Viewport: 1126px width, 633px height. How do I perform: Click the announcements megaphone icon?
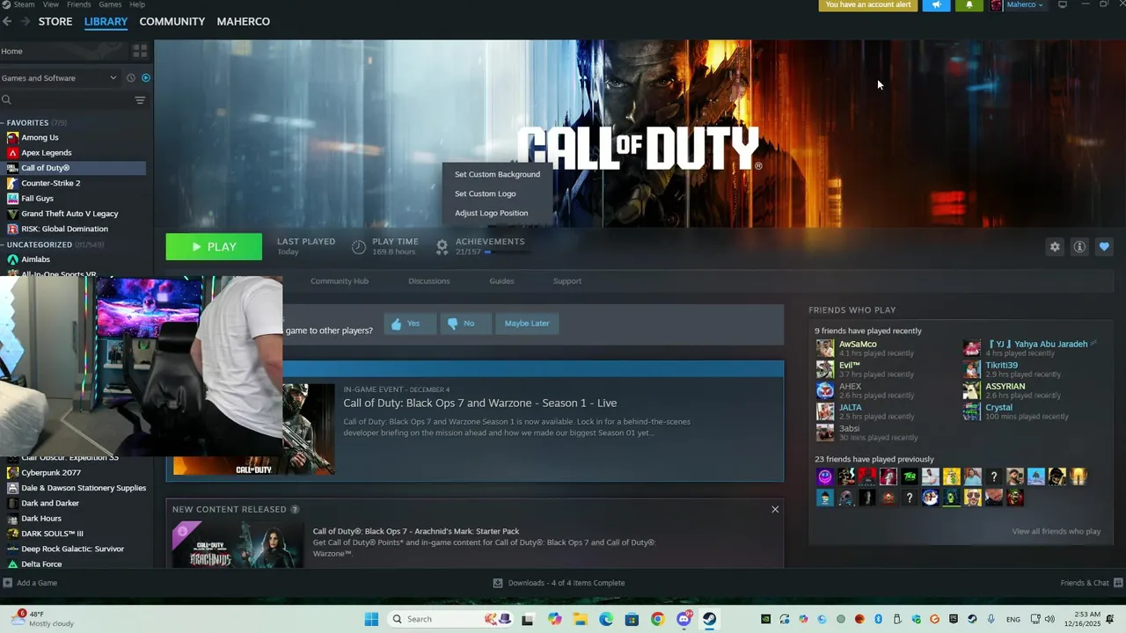click(937, 5)
